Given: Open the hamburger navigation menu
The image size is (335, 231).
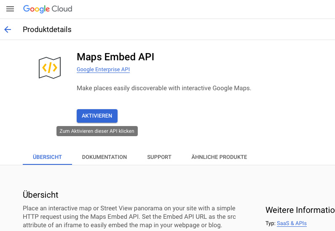Looking at the screenshot, I should pyautogui.click(x=10, y=9).
